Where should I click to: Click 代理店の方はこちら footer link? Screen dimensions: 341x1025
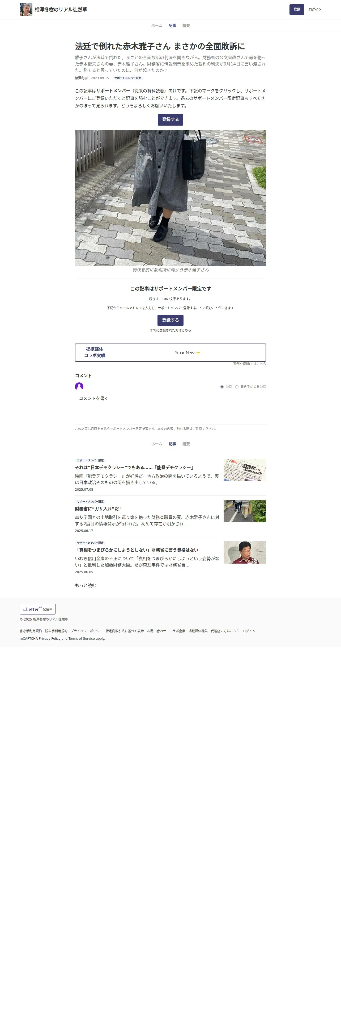[225, 631]
